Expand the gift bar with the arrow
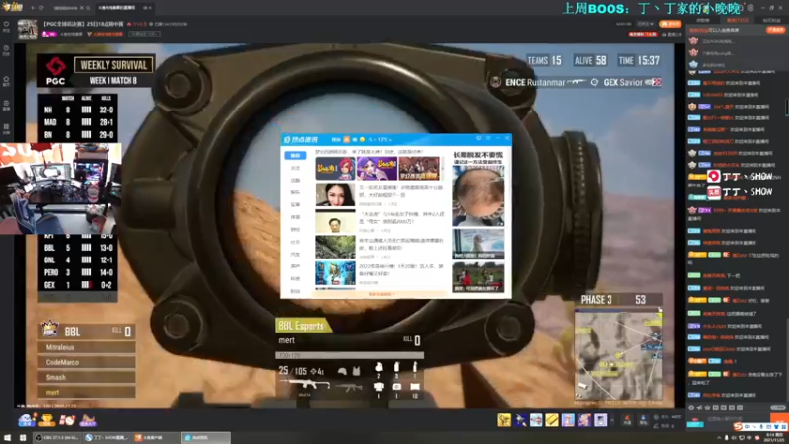Image resolution: width=789 pixels, height=444 pixels. point(612,420)
